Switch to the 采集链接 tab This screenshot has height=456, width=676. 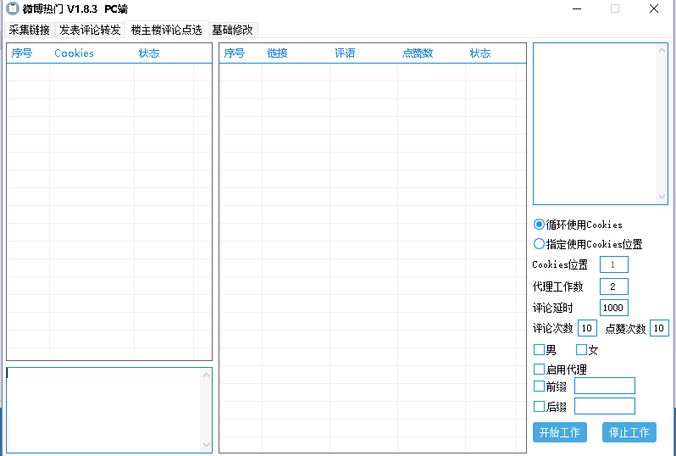coord(30,30)
